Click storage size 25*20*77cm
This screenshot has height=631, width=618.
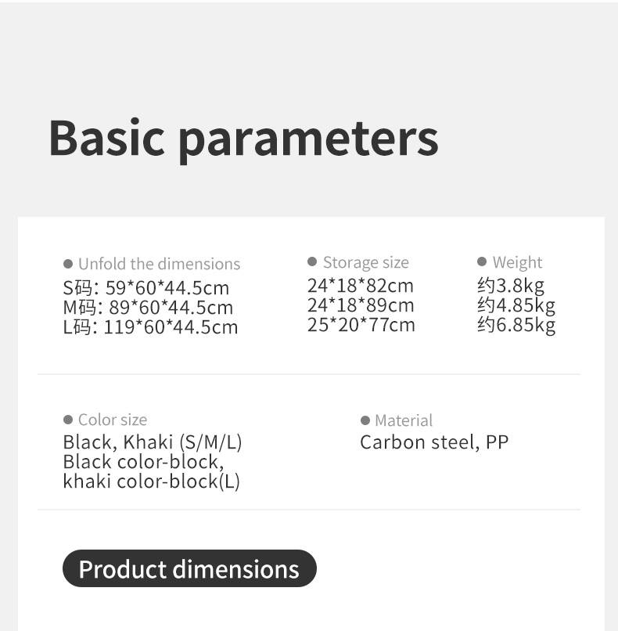click(x=361, y=324)
